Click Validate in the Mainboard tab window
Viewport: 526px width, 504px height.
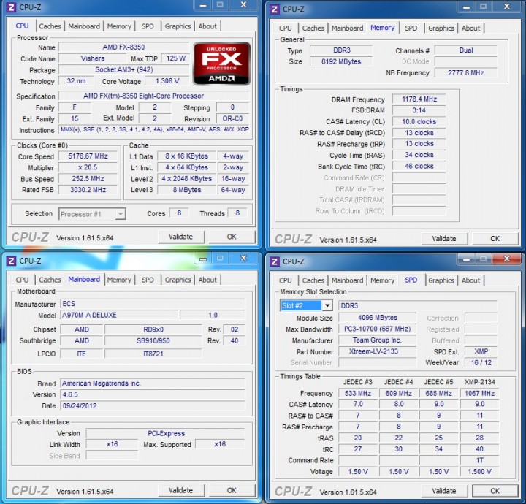coord(181,490)
